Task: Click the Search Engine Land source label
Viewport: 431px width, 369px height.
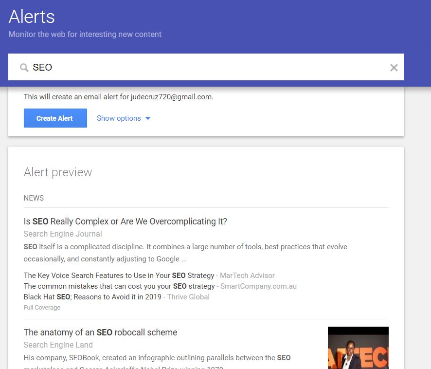Action: (x=58, y=345)
